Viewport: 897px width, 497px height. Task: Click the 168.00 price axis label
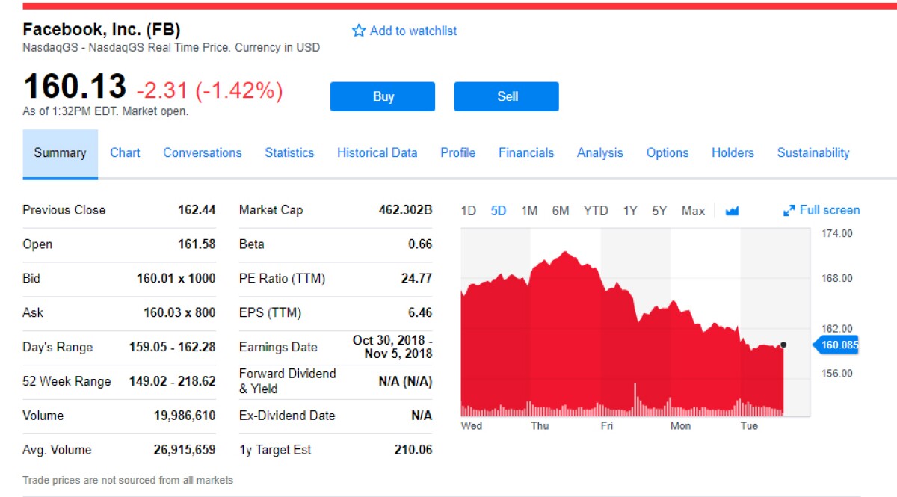837,279
